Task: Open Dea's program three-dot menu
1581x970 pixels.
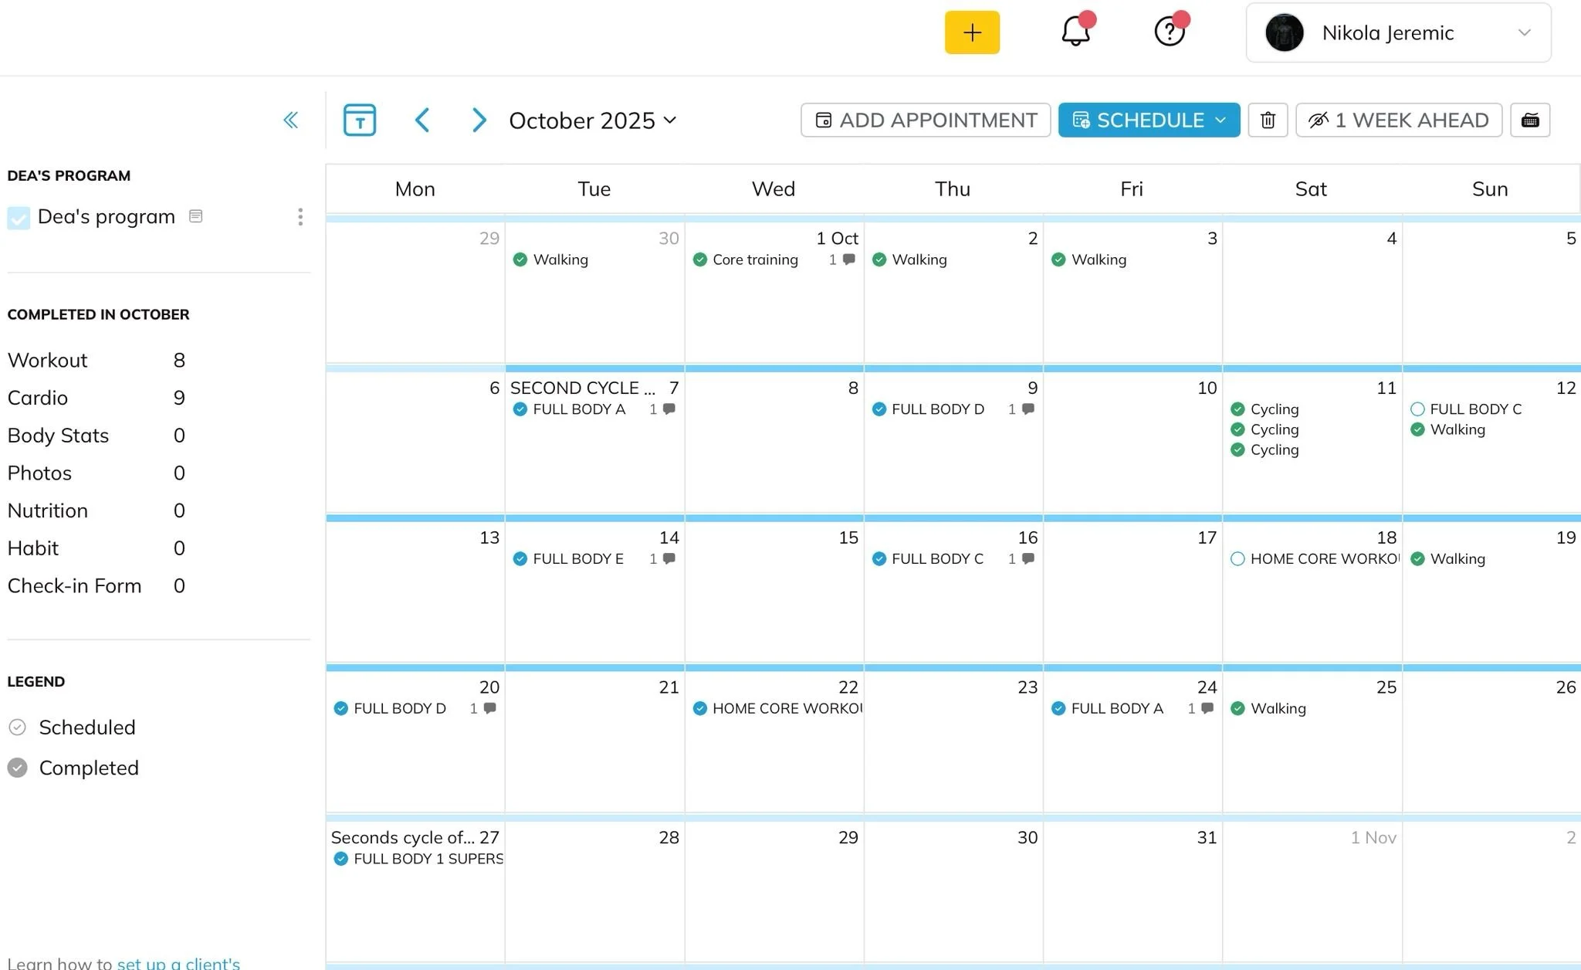Action: click(300, 217)
